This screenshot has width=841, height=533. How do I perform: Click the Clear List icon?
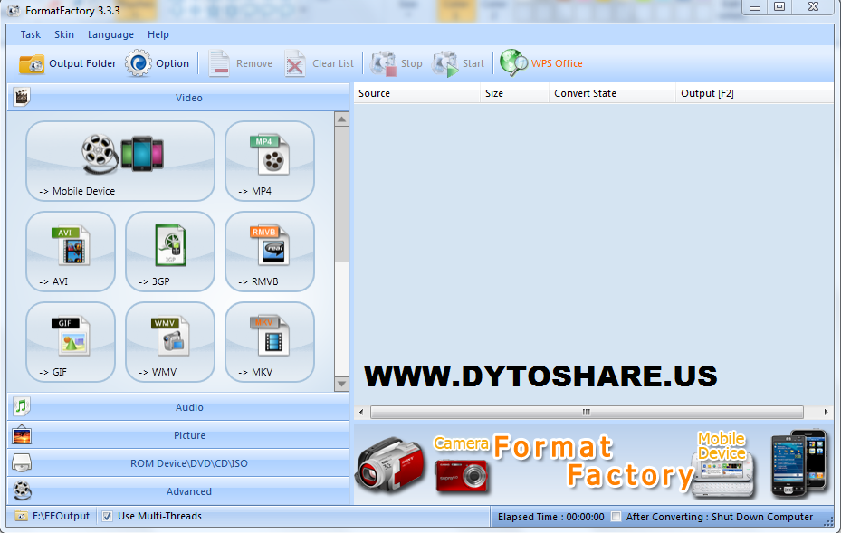point(294,64)
